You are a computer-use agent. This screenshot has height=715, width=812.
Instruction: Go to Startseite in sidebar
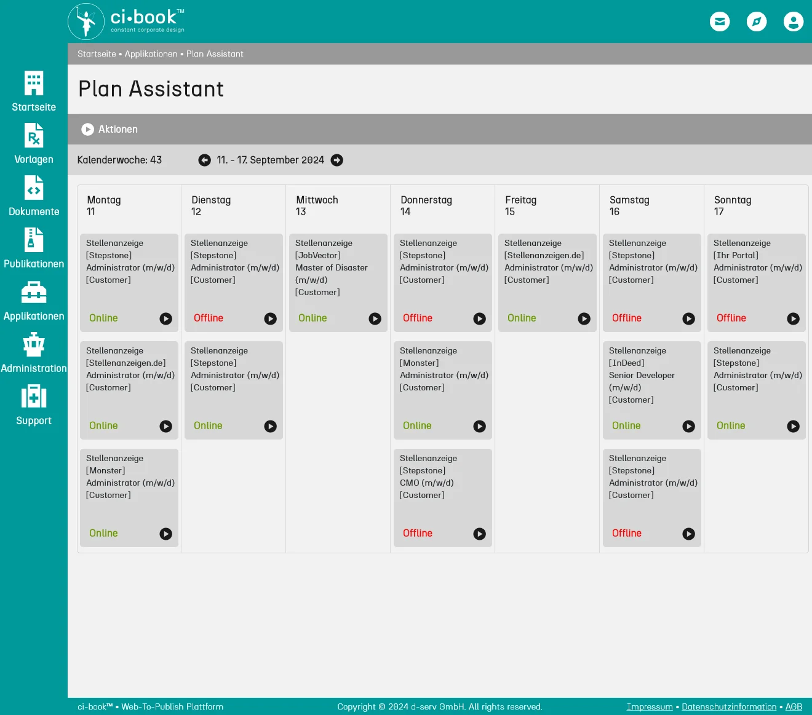(34, 91)
